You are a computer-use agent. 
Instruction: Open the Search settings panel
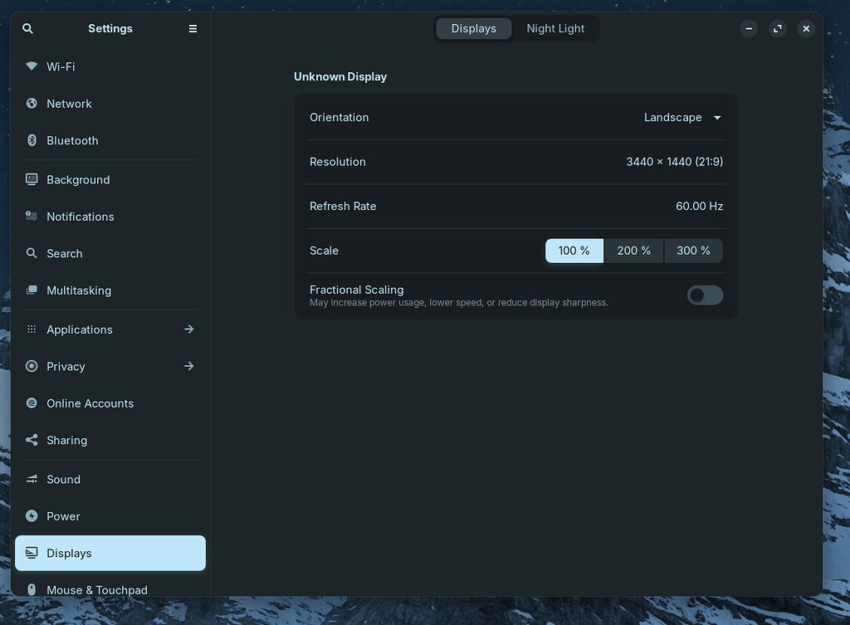[x=110, y=253]
